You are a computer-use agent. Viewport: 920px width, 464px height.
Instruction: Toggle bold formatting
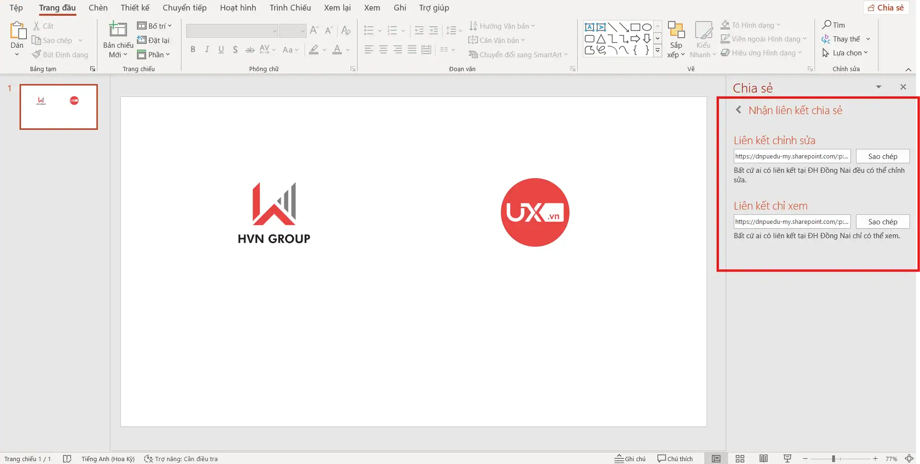[193, 49]
